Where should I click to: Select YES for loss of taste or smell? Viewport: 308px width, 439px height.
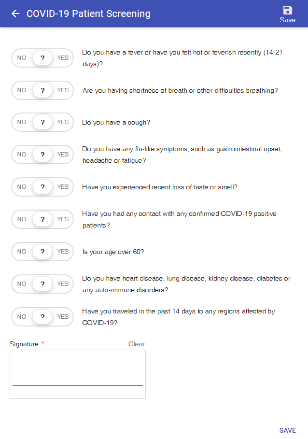[x=63, y=187]
